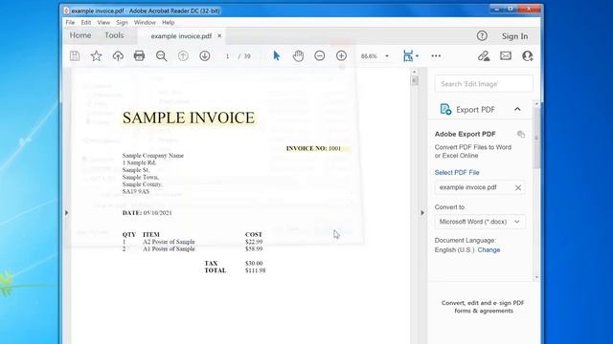Click the DATE: 05/10/2021 line
The width and height of the screenshot is (613, 344).
(x=147, y=212)
